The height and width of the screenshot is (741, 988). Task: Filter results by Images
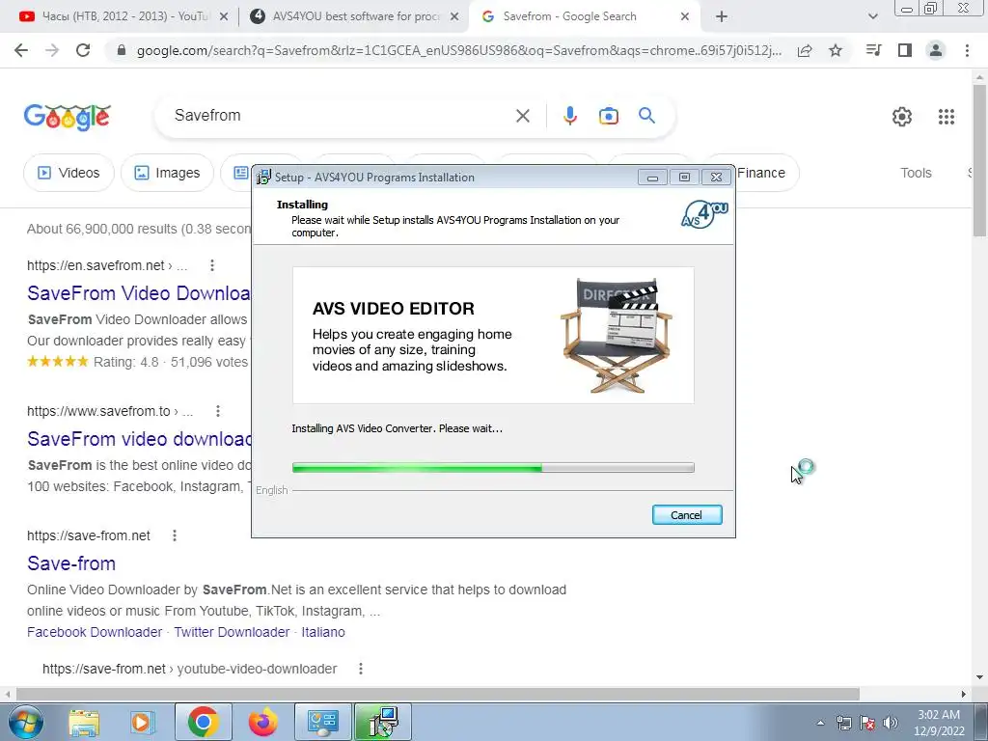pos(167,173)
